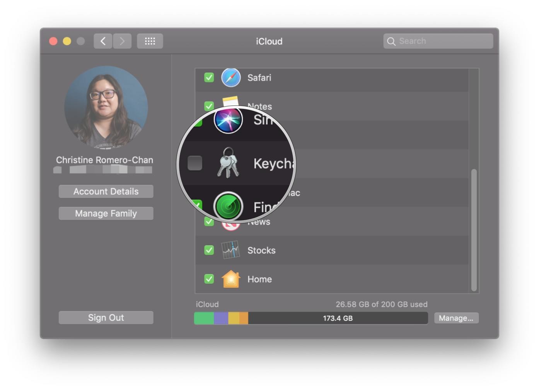Click the purple storage bar segment

tap(221, 318)
